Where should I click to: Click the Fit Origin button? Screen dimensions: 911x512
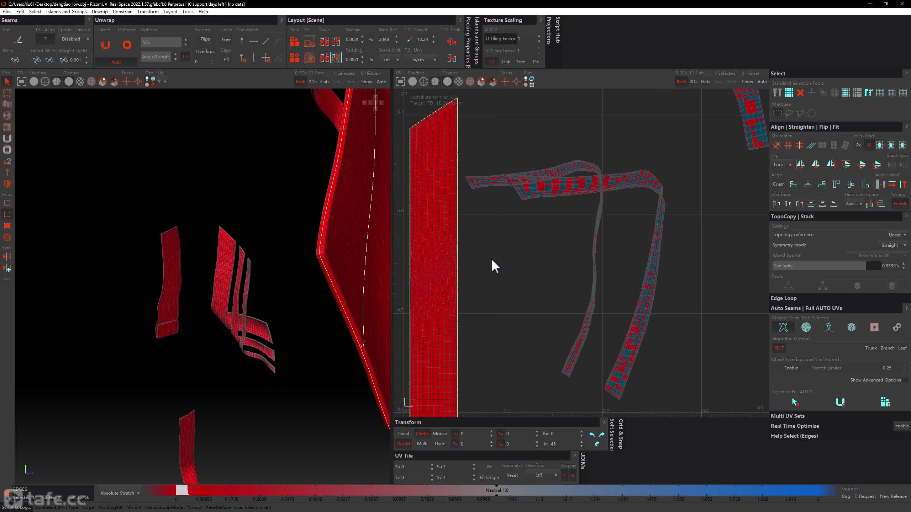point(489,478)
